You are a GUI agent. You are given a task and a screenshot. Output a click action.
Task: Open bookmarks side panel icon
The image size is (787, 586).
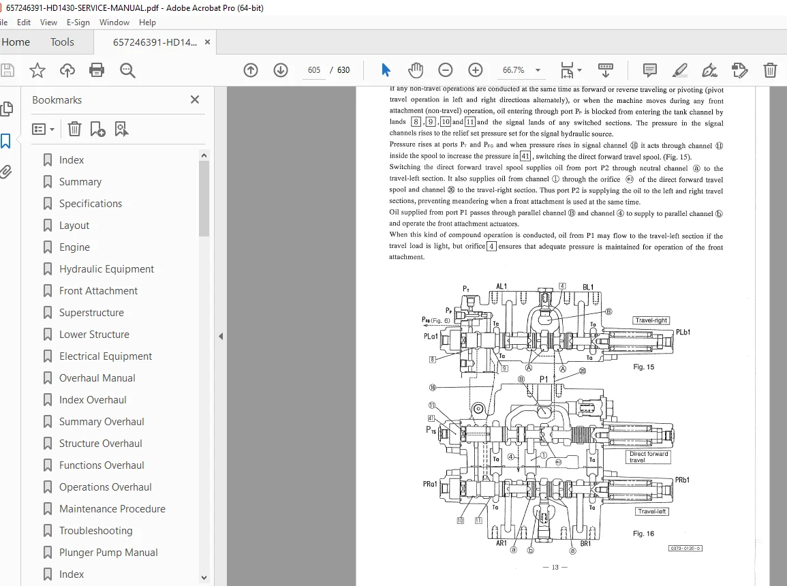click(5, 141)
